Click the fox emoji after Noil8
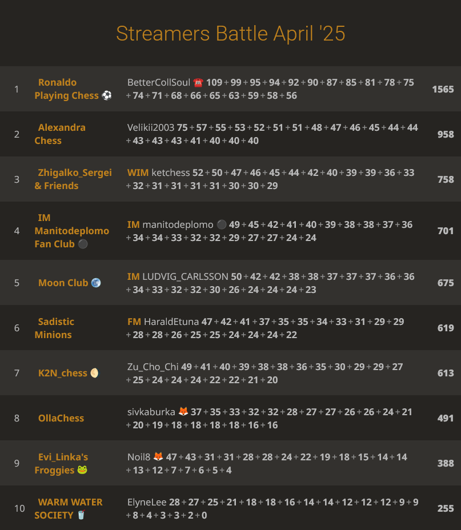Screen dimensions: 461x530 (158, 457)
